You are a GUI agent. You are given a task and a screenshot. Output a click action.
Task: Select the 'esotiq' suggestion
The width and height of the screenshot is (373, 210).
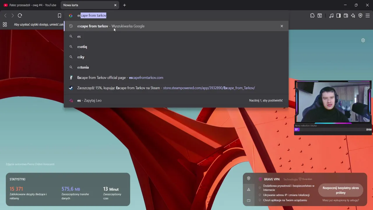(176, 47)
